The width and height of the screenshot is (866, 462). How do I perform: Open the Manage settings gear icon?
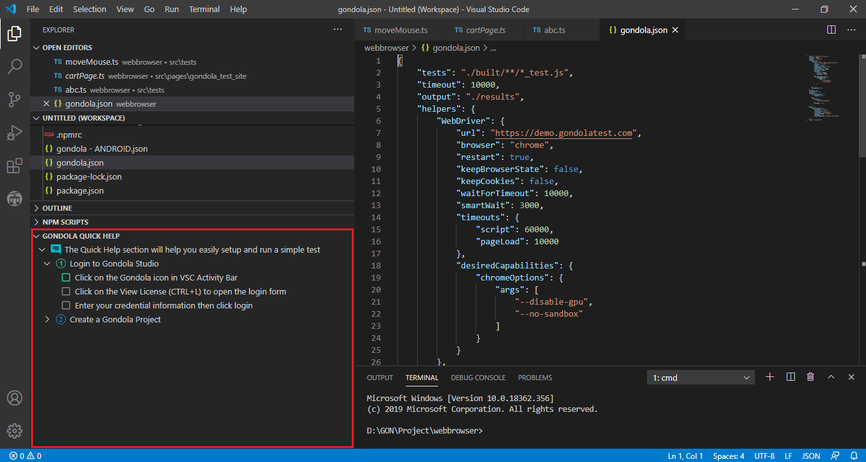(x=15, y=430)
